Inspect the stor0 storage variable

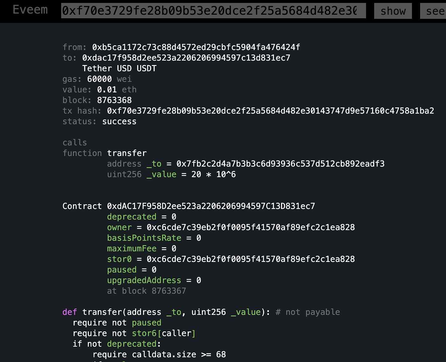(x=119, y=259)
